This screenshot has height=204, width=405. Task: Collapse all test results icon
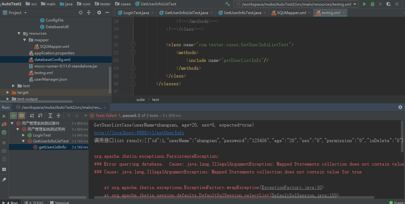[x=58, y=116]
